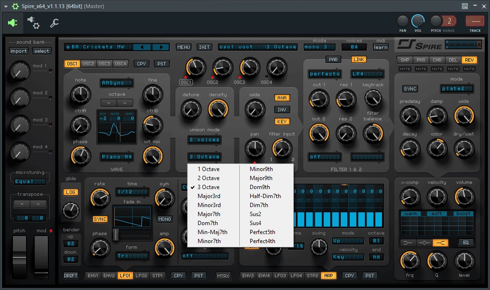The width and height of the screenshot is (490, 290).
Task: Click the master volume knob
Action: pos(464,197)
